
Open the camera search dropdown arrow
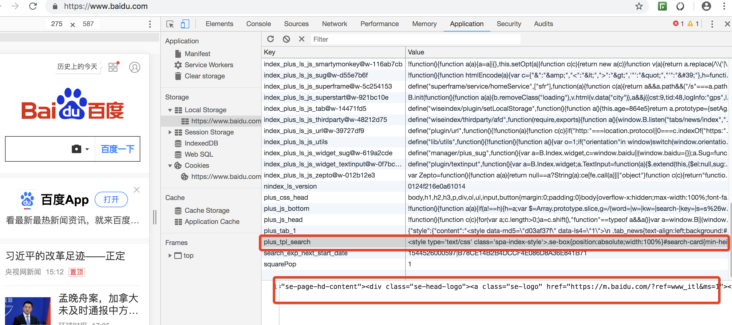tap(87, 149)
